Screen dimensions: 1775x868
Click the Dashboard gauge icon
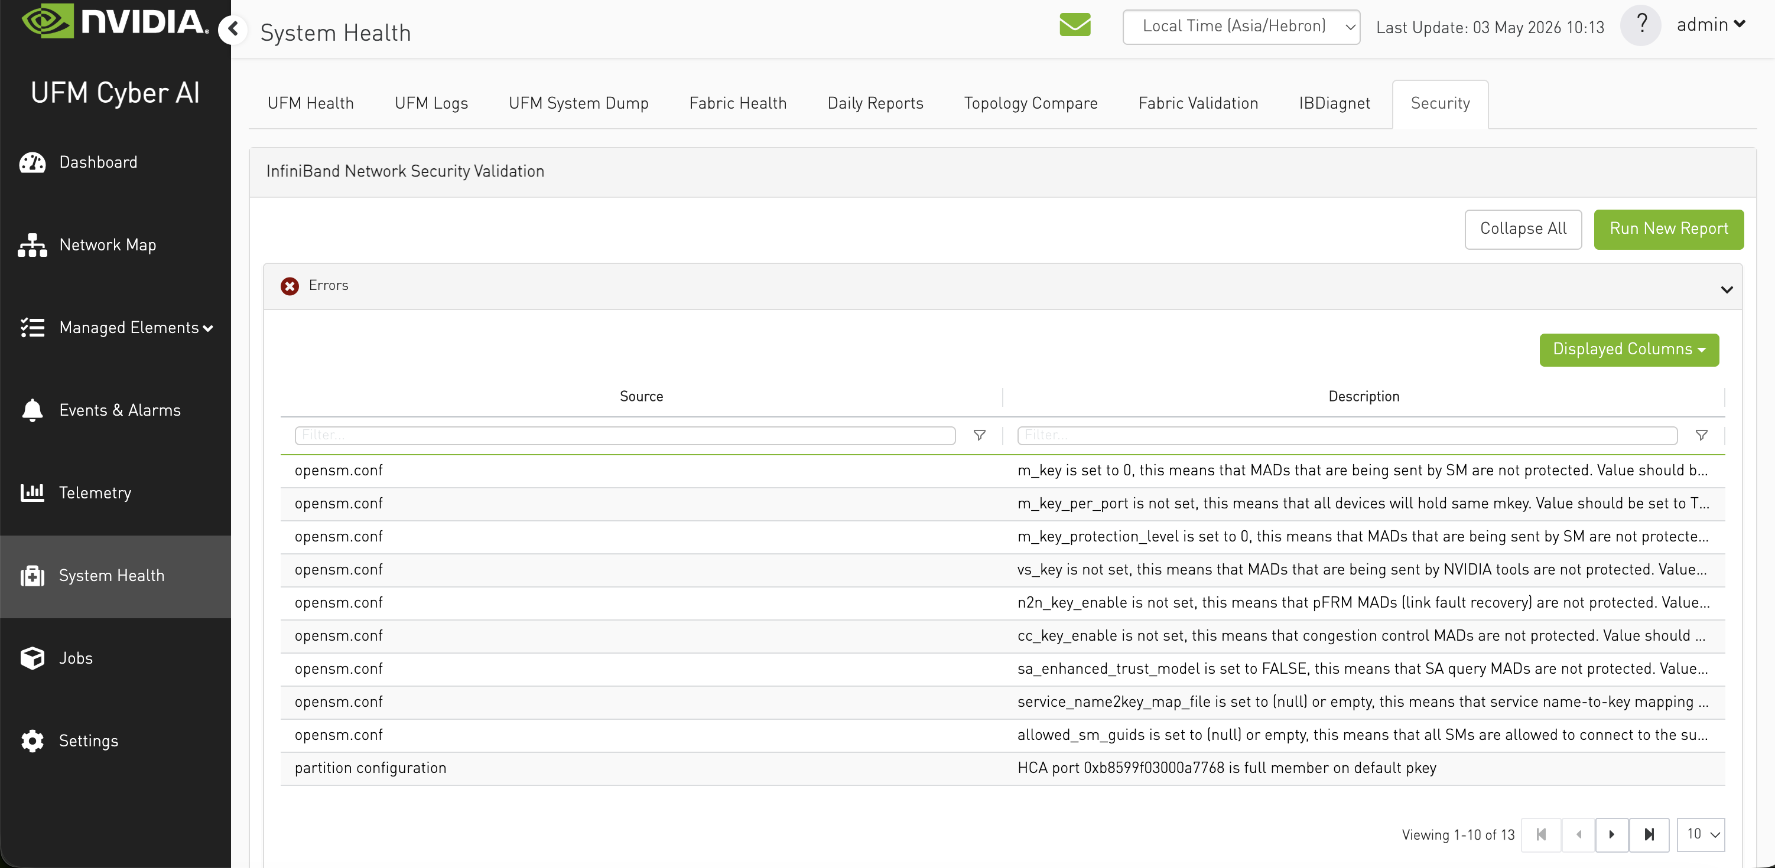tap(32, 162)
